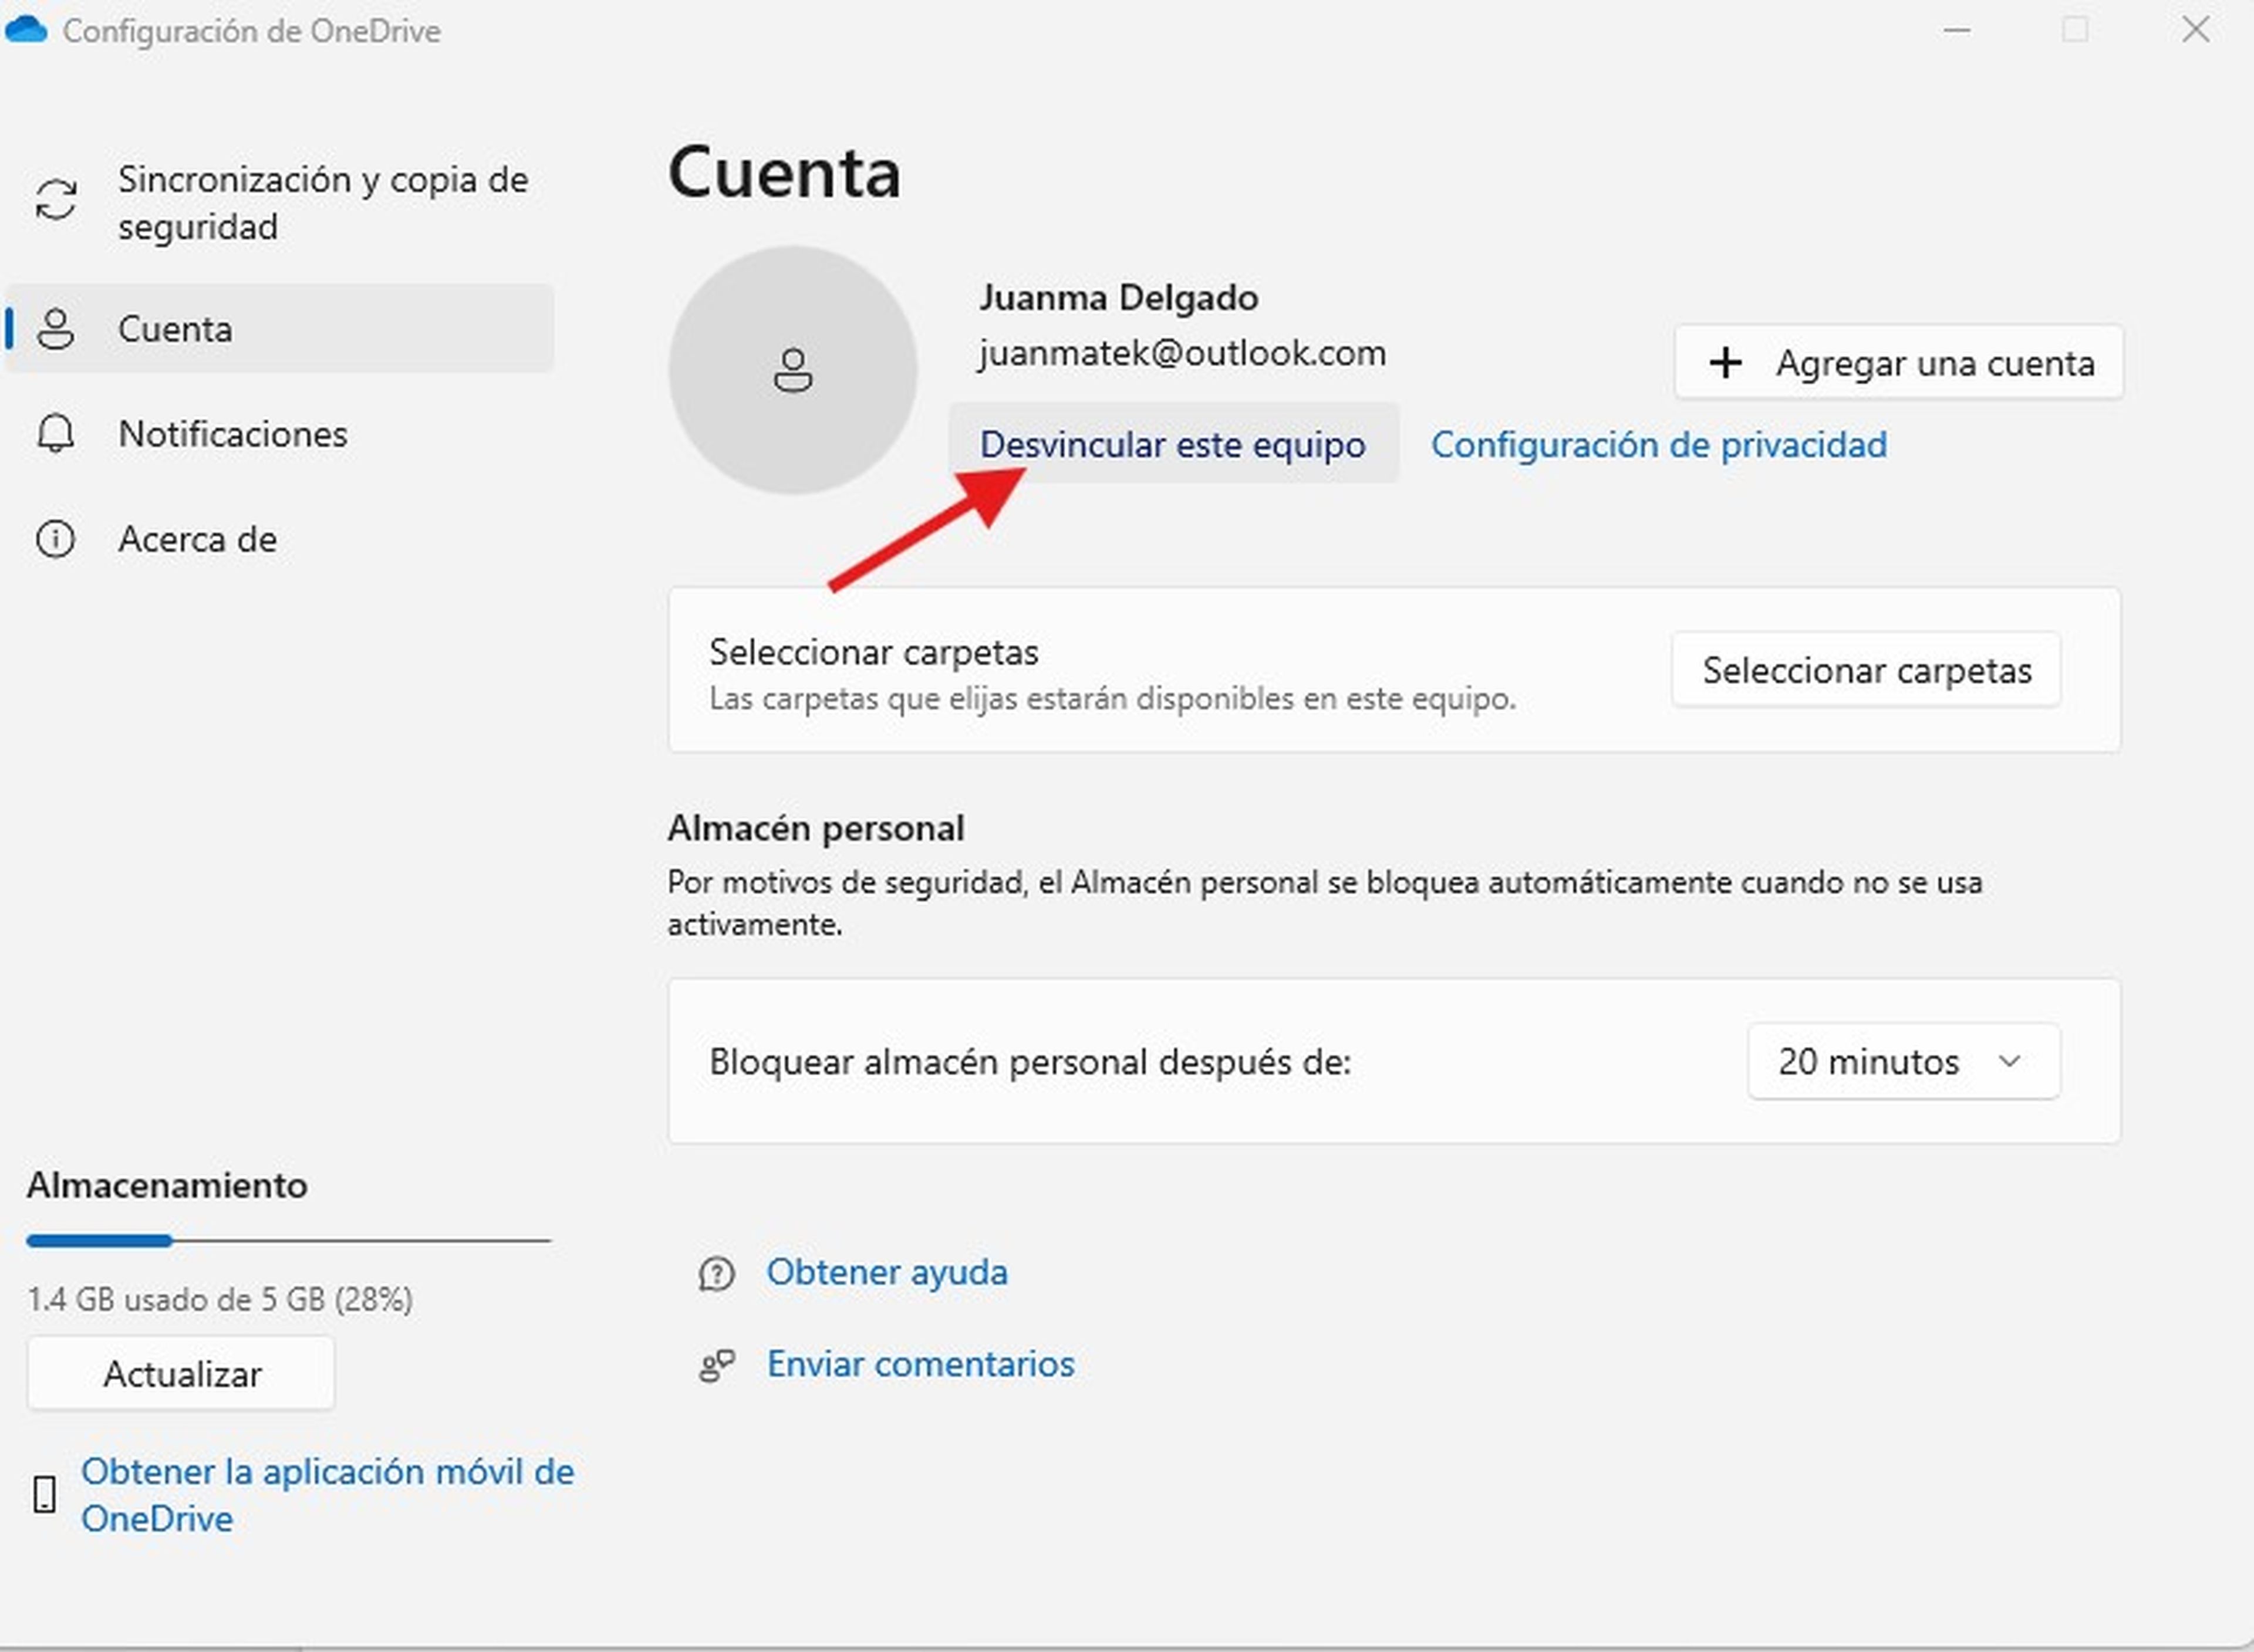Click the sync arrows icon in sidebar

56,199
